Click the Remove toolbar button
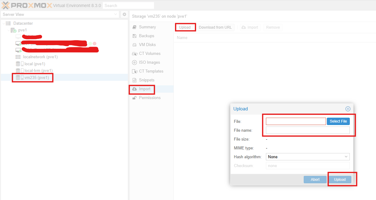 pyautogui.click(x=273, y=27)
